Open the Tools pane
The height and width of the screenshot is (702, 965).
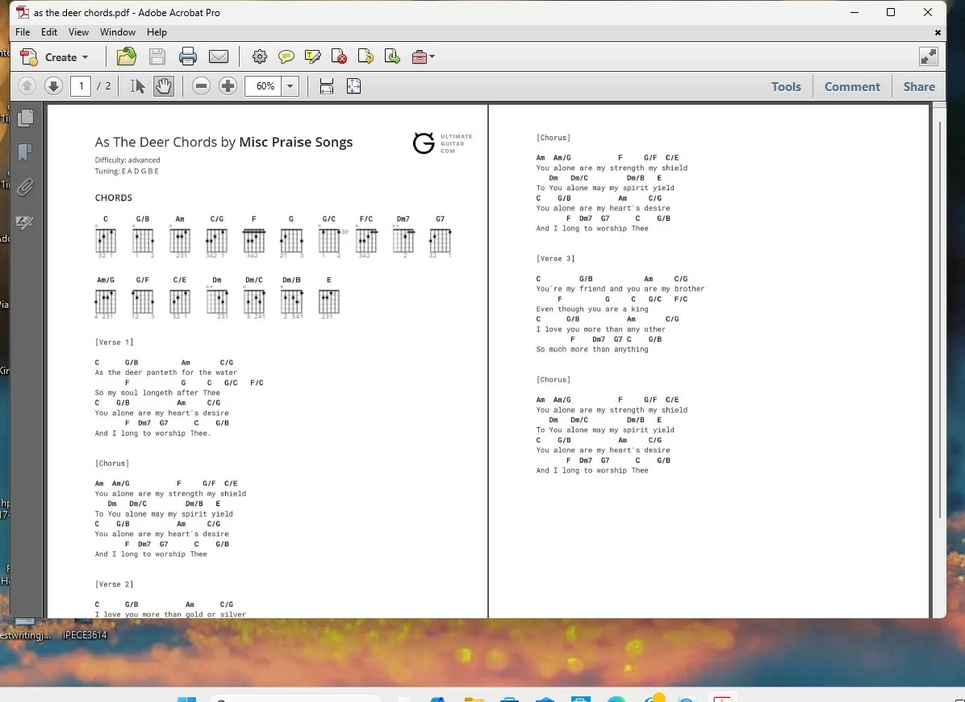point(786,87)
